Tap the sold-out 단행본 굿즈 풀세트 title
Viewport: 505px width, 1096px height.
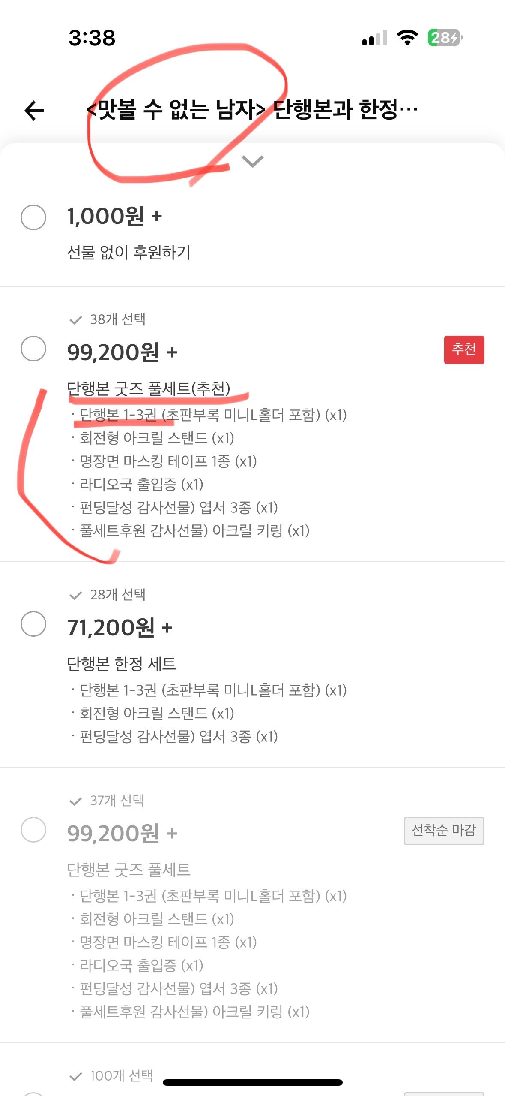(128, 870)
